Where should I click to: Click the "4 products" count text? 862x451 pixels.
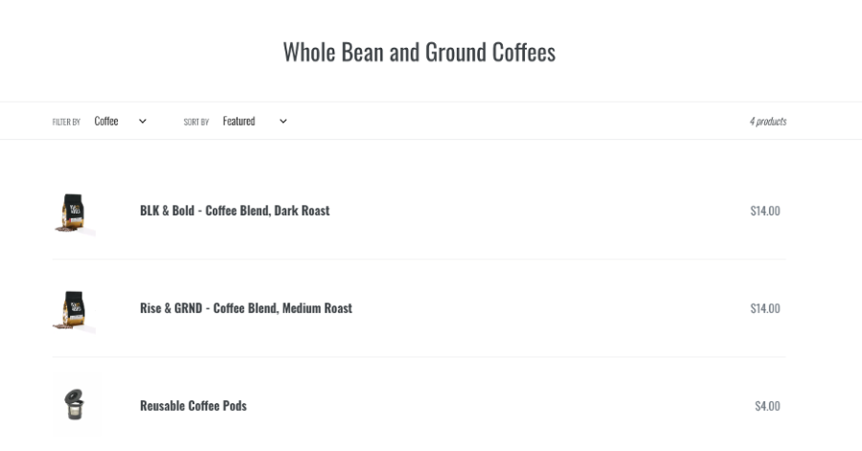coord(767,122)
